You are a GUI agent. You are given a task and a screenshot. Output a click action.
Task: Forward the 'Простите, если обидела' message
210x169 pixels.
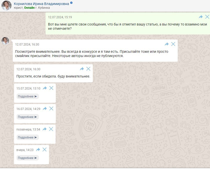[x=82, y=69]
